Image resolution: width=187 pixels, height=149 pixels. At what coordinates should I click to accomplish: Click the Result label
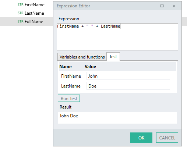[x=66, y=107]
